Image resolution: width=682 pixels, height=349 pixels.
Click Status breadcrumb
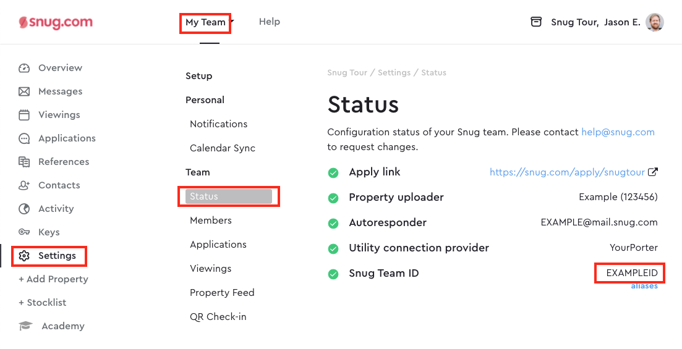coord(433,73)
